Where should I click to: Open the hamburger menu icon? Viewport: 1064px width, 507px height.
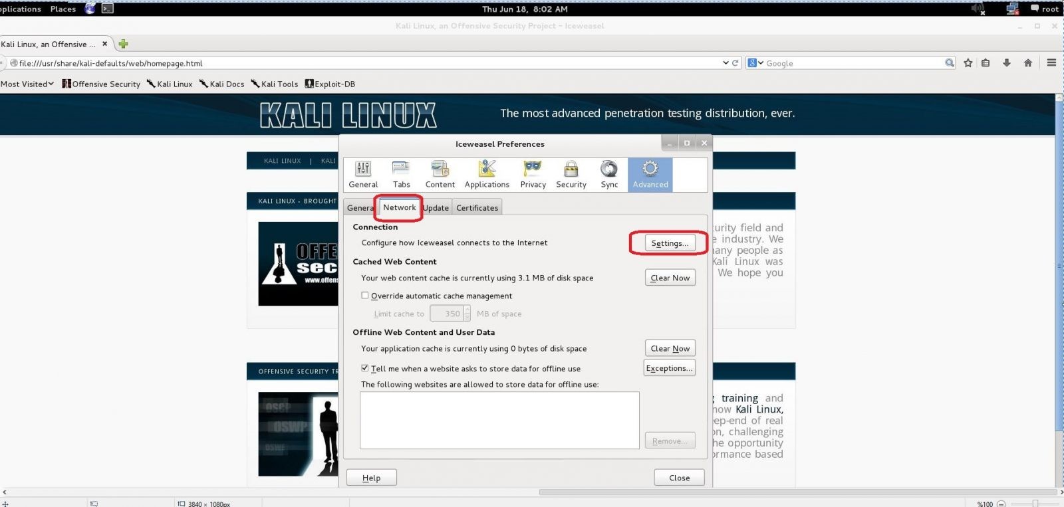click(1051, 62)
